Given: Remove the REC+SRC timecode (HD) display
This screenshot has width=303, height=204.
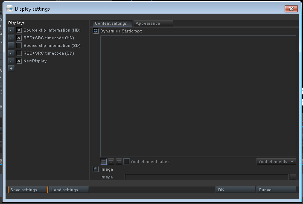Looking at the screenshot, I should coord(11,38).
